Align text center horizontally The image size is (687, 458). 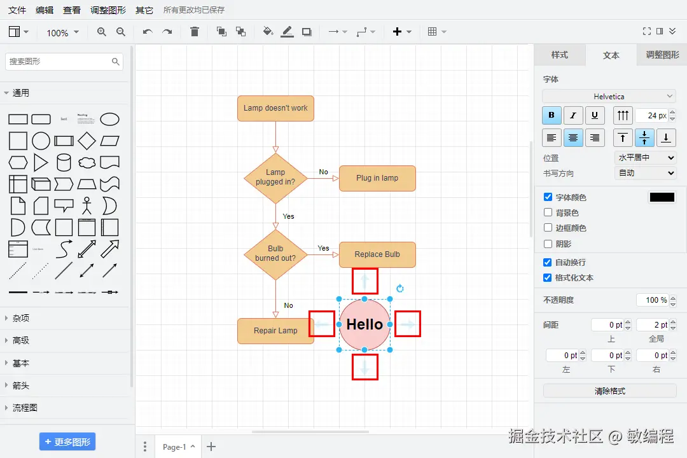click(573, 137)
